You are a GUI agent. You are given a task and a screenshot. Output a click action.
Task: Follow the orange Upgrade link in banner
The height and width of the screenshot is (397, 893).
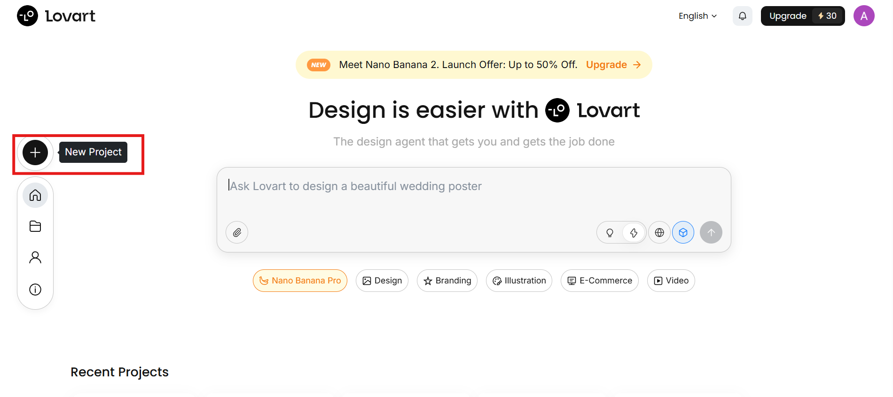pyautogui.click(x=613, y=65)
